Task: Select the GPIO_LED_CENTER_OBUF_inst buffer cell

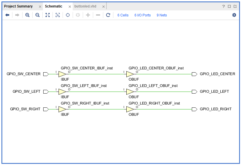Action: click(x=130, y=74)
